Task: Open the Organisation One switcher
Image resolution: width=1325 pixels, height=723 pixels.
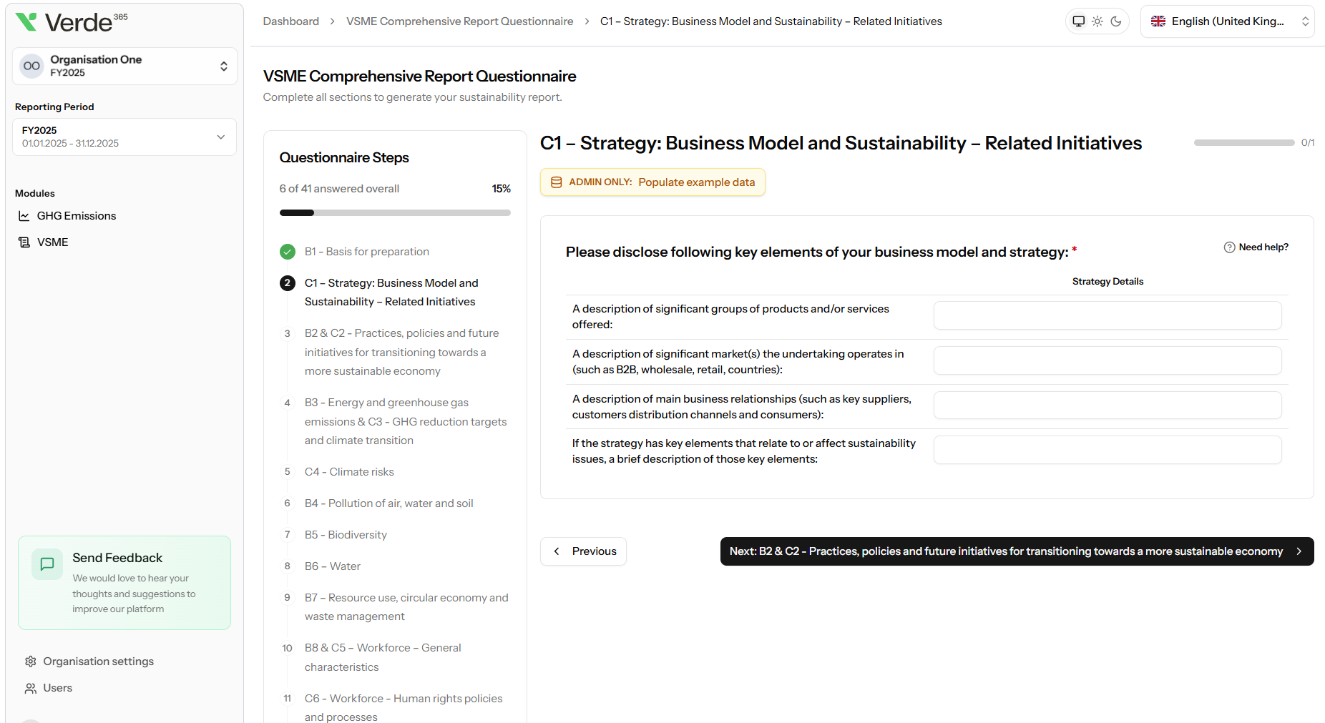Action: click(x=124, y=66)
